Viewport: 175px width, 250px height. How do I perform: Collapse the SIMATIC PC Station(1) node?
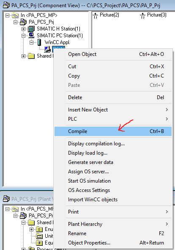coord(23,36)
